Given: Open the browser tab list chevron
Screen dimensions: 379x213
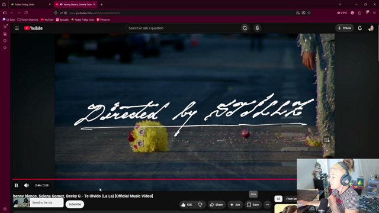Looking at the screenshot, I should [340, 4].
